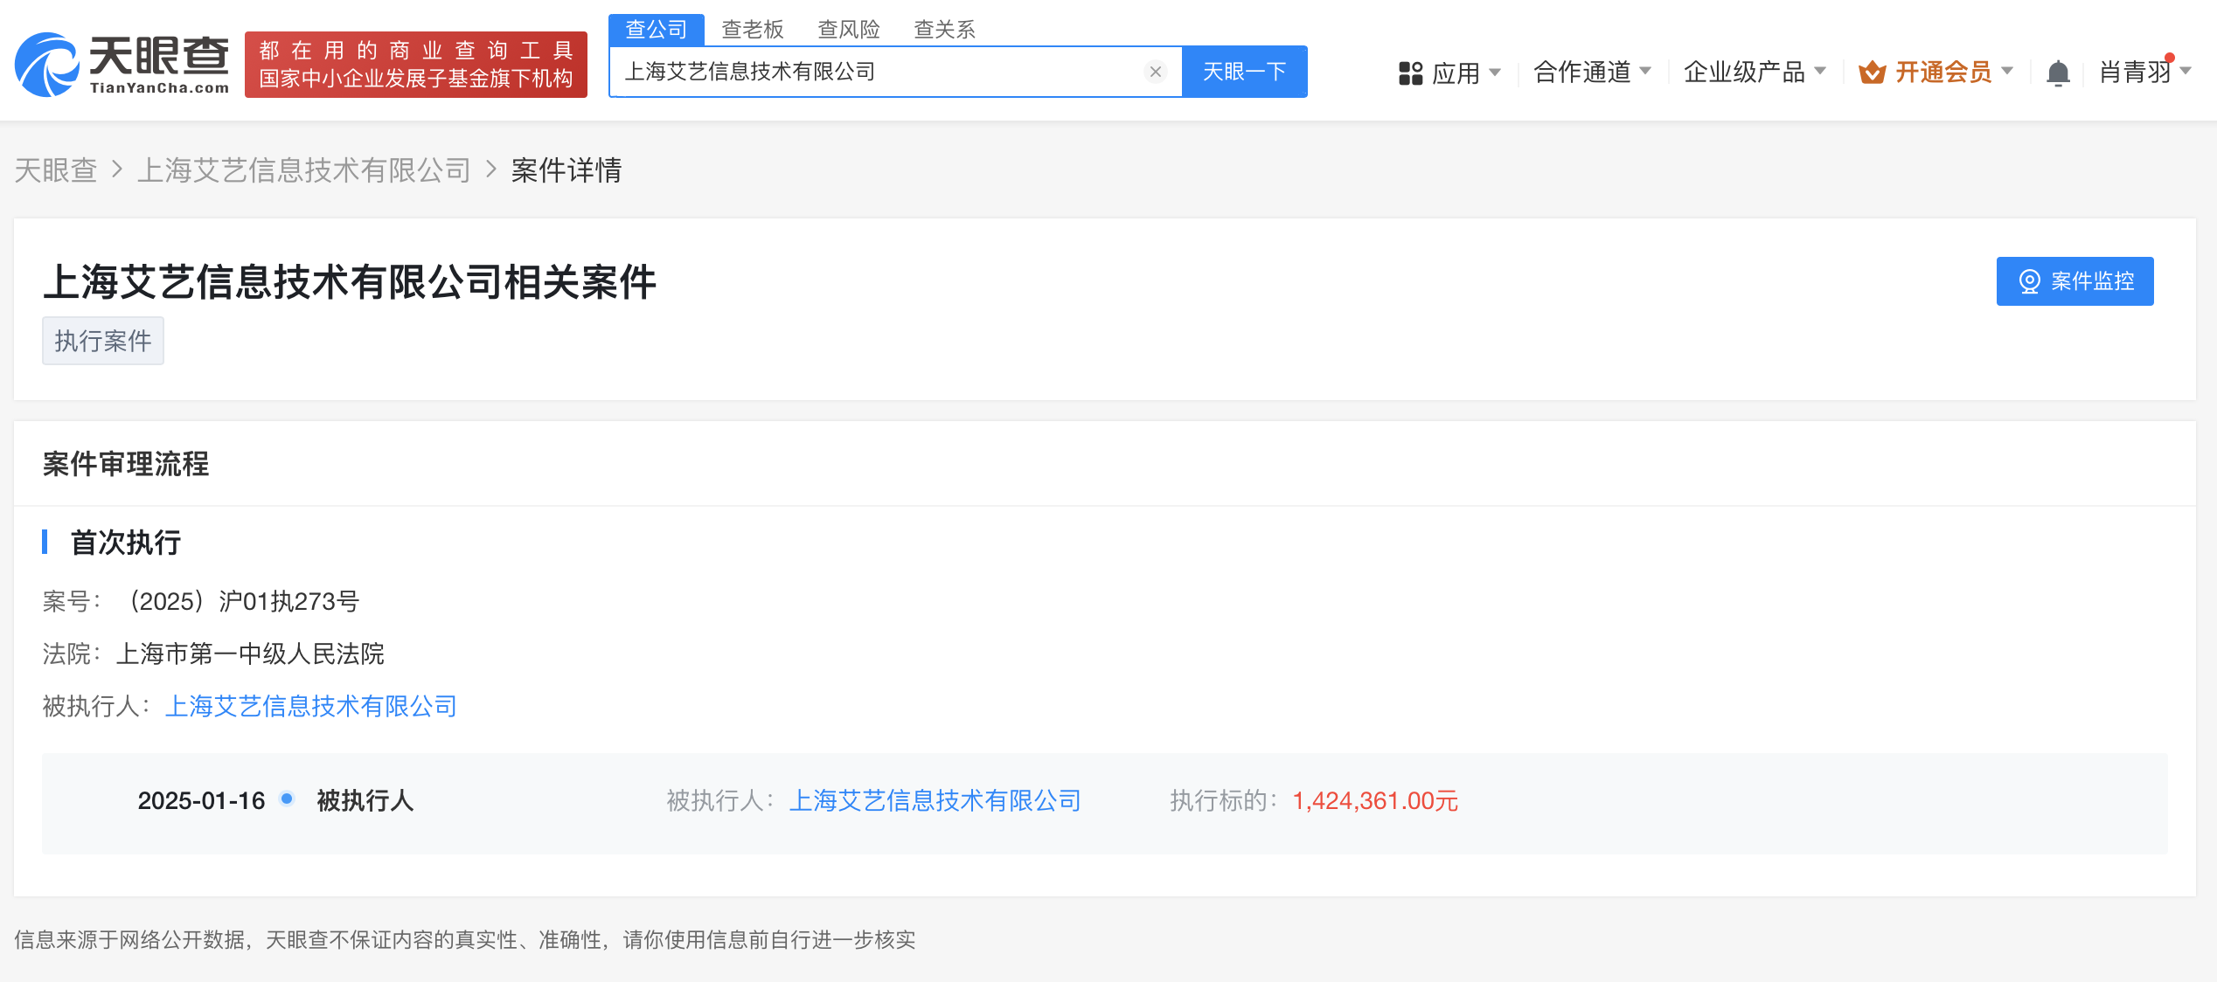2217x982 pixels.
Task: Select the 执行案件 filter tag
Action: click(x=102, y=340)
